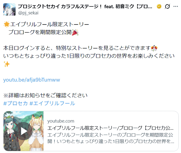Image resolution: width=181 pixels, height=153 pixels.
Task: Click the note line ※詳細はお知らせをご確認ください
Action: click(45, 95)
